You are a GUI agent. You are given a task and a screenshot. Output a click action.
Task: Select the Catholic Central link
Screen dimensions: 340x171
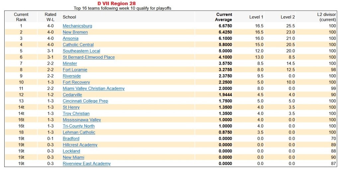(78, 45)
